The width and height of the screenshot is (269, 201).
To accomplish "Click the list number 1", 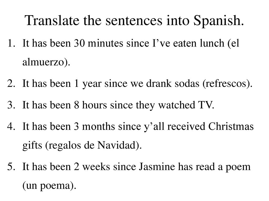I will [11, 43].
